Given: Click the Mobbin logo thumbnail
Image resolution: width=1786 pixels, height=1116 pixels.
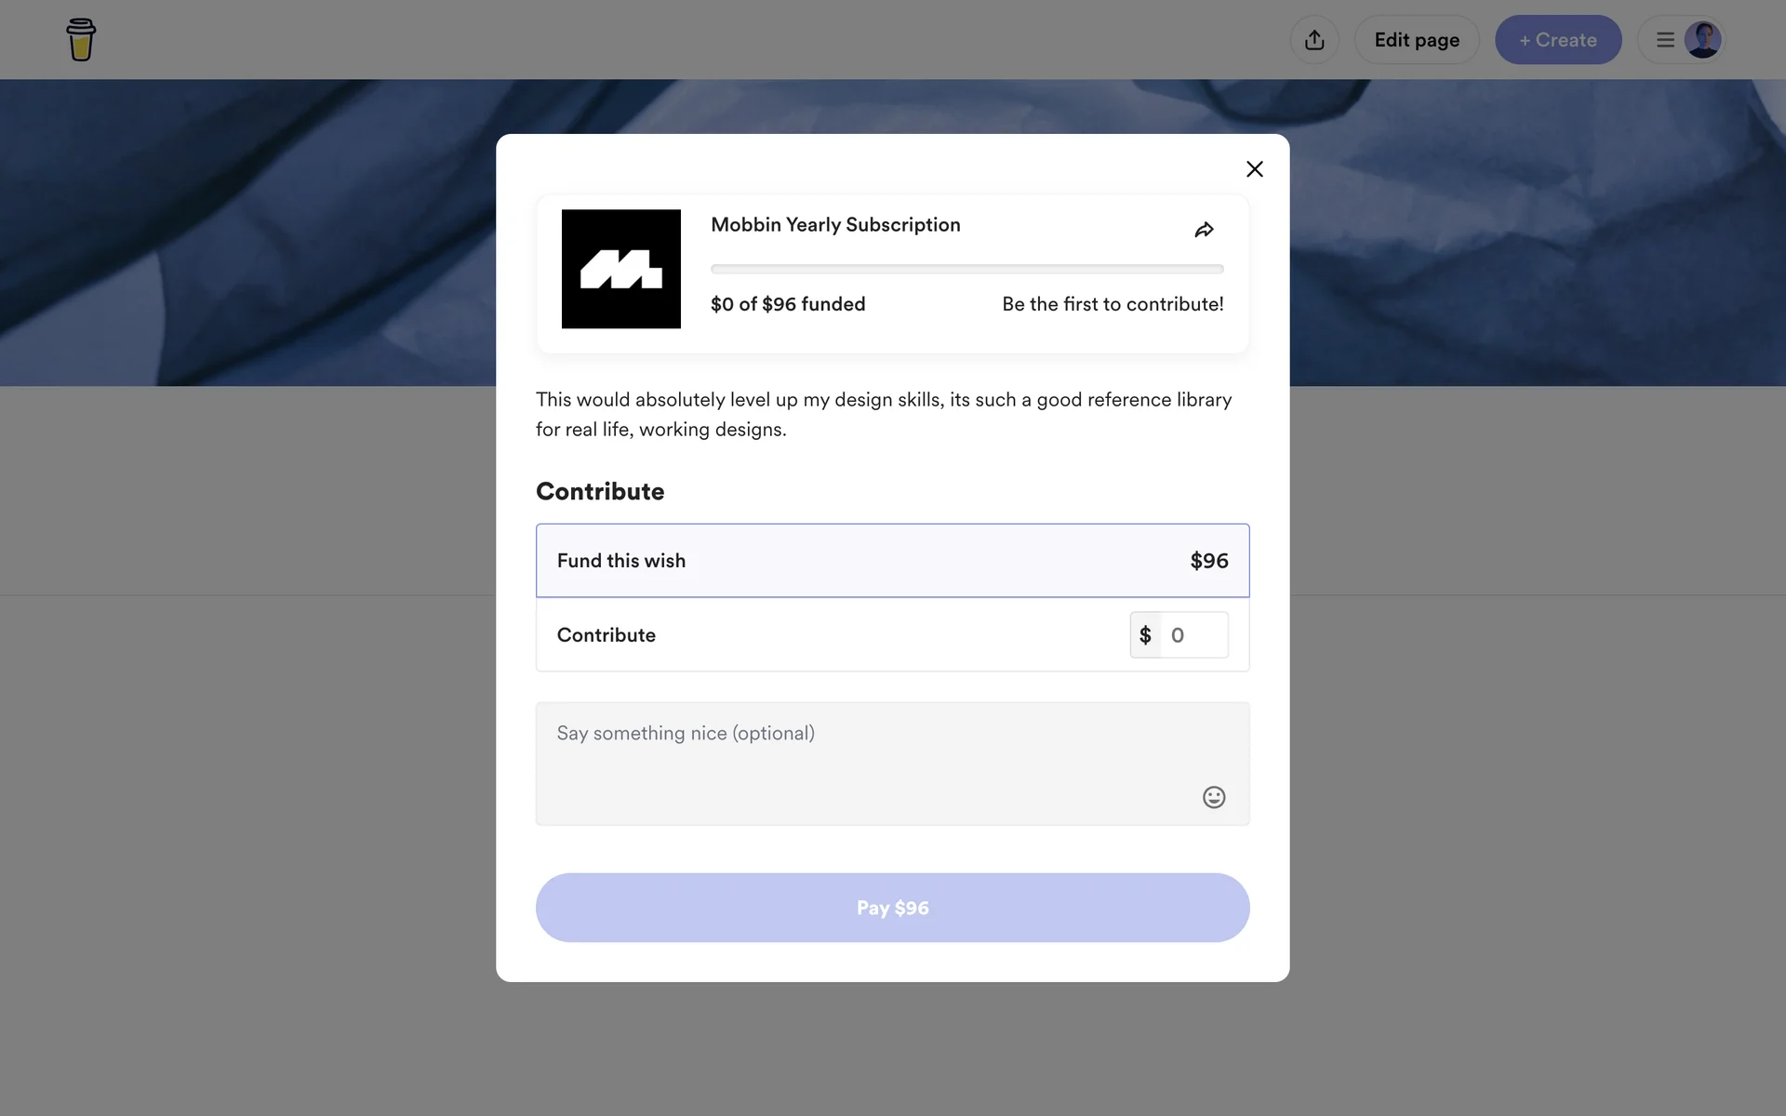Looking at the screenshot, I should tap(620, 269).
